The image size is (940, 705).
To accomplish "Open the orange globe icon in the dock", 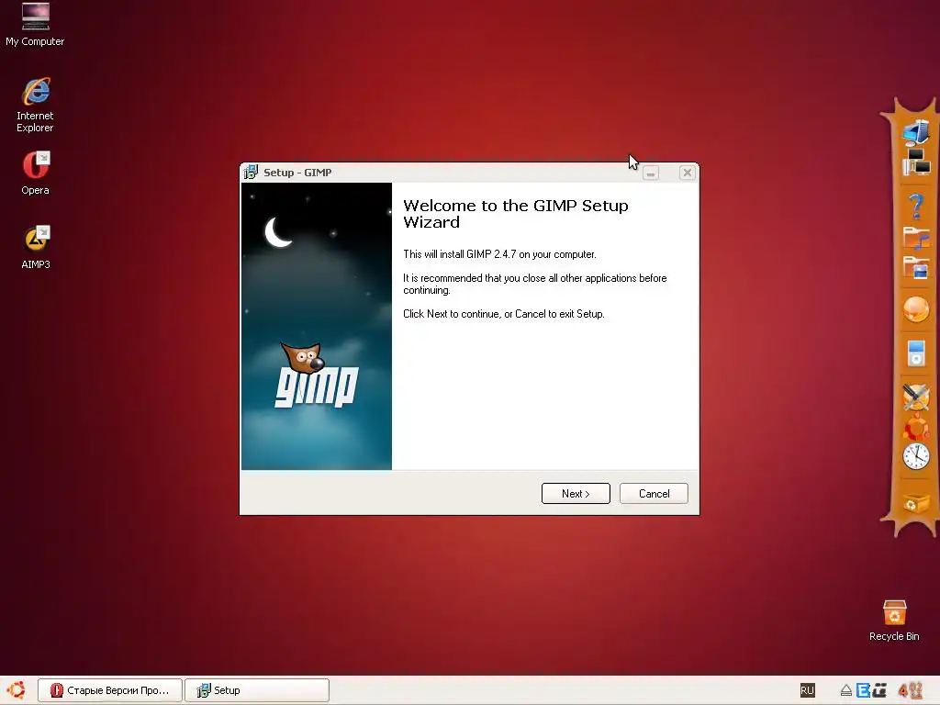I will click(916, 310).
